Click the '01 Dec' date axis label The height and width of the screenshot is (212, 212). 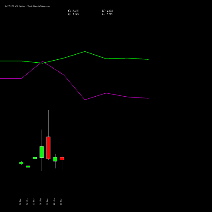click(x=20, y=202)
